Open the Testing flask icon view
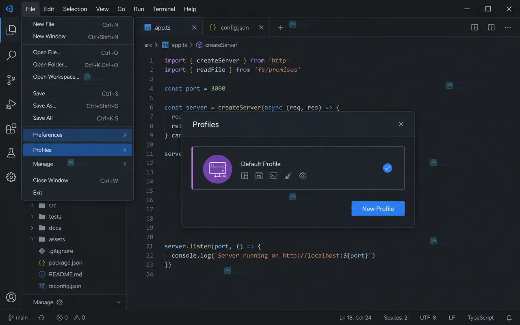This screenshot has height=325, width=520. point(11,153)
